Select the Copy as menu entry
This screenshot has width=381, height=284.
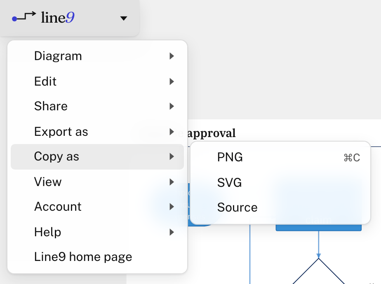(x=97, y=157)
